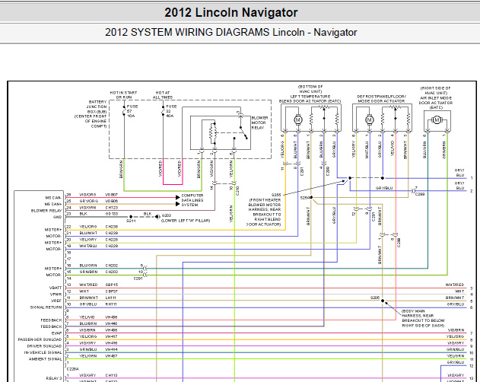Click the 'VBATT' pin label
Screen dimensions: 480x382
click(56, 288)
